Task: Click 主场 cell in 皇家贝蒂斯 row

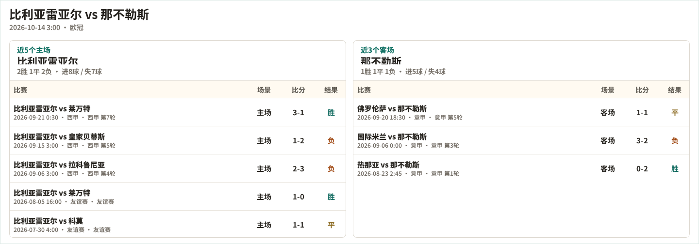Action: click(264, 141)
